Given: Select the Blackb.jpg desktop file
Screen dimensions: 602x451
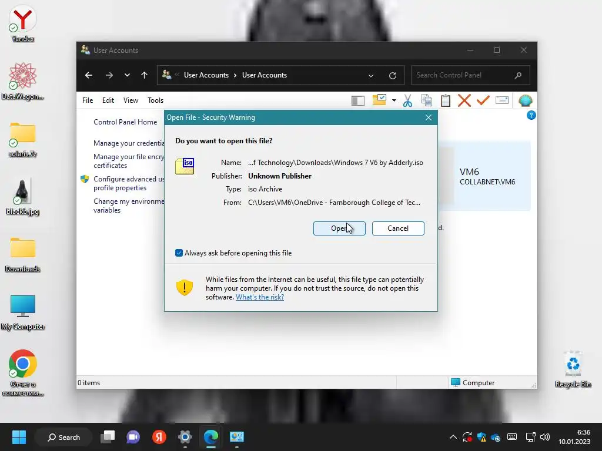Looking at the screenshot, I should point(23,196).
